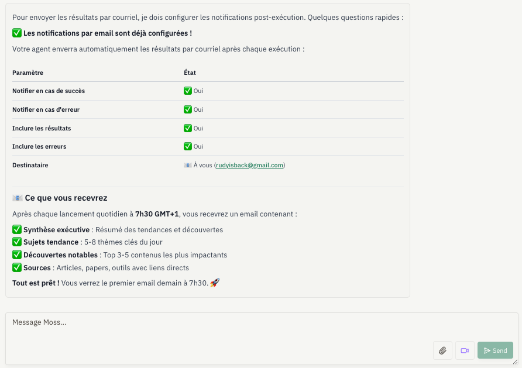Click checkmark before notifications déjà configurées heading
Image resolution: width=522 pixels, height=368 pixels.
click(x=17, y=33)
